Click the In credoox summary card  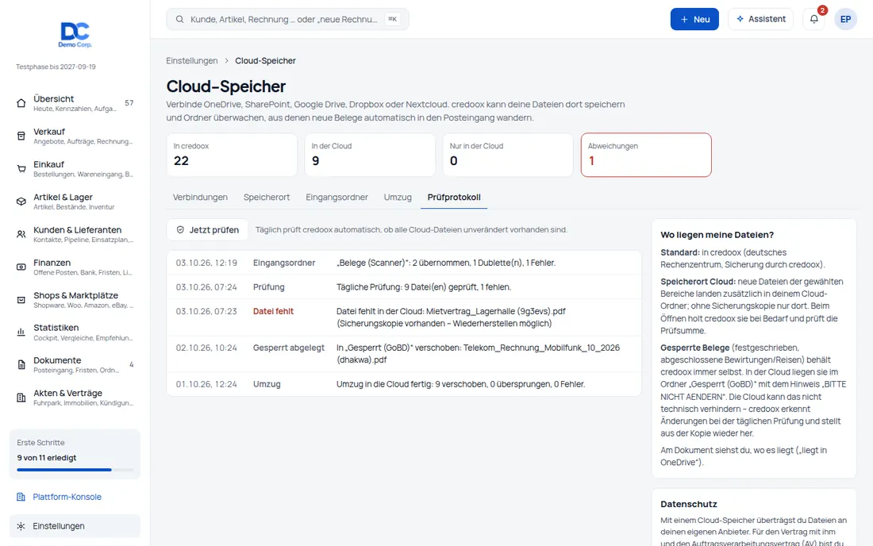232,155
